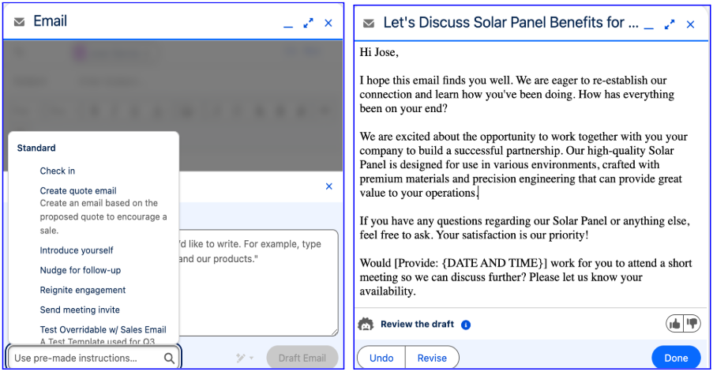Select the Check in instruction
713x372 pixels.
click(x=58, y=171)
